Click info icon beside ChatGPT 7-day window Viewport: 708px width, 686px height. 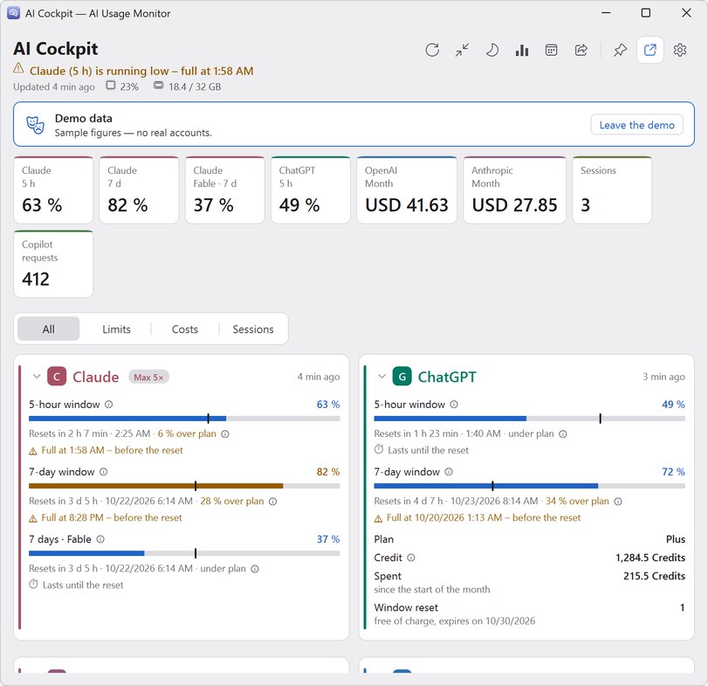coord(449,472)
